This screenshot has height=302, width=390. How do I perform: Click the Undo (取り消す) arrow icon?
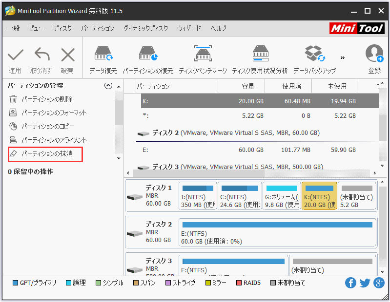tap(42, 54)
